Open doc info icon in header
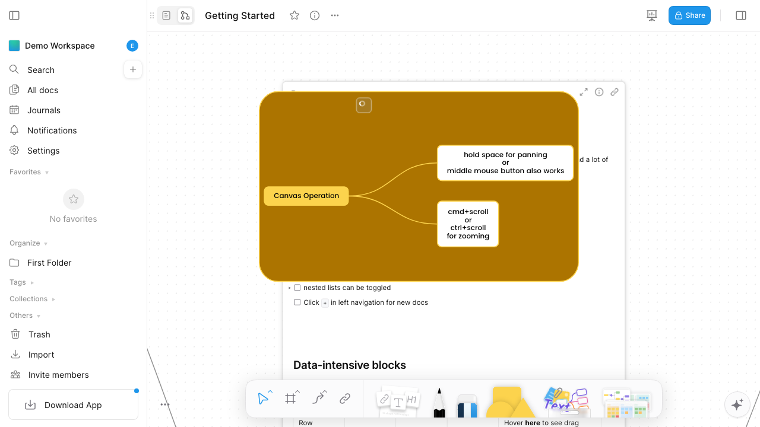This screenshot has height=427, width=760. pos(315,15)
